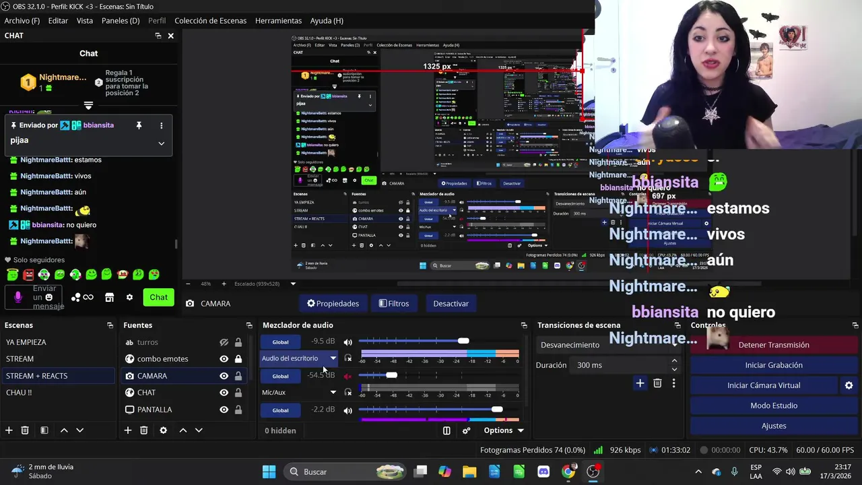862x485 pixels.
Task: Open preview scaling dropdown arrow
Action: click(x=293, y=284)
